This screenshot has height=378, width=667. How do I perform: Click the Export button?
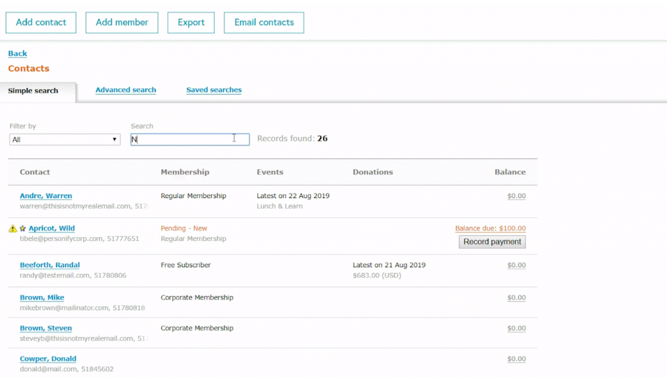[x=191, y=22]
